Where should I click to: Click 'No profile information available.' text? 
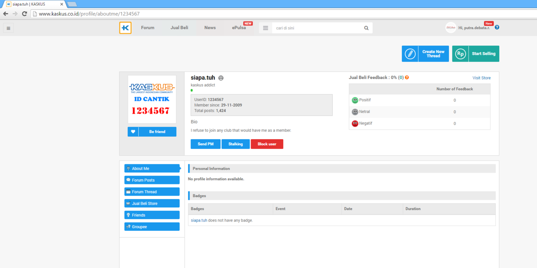click(x=216, y=179)
